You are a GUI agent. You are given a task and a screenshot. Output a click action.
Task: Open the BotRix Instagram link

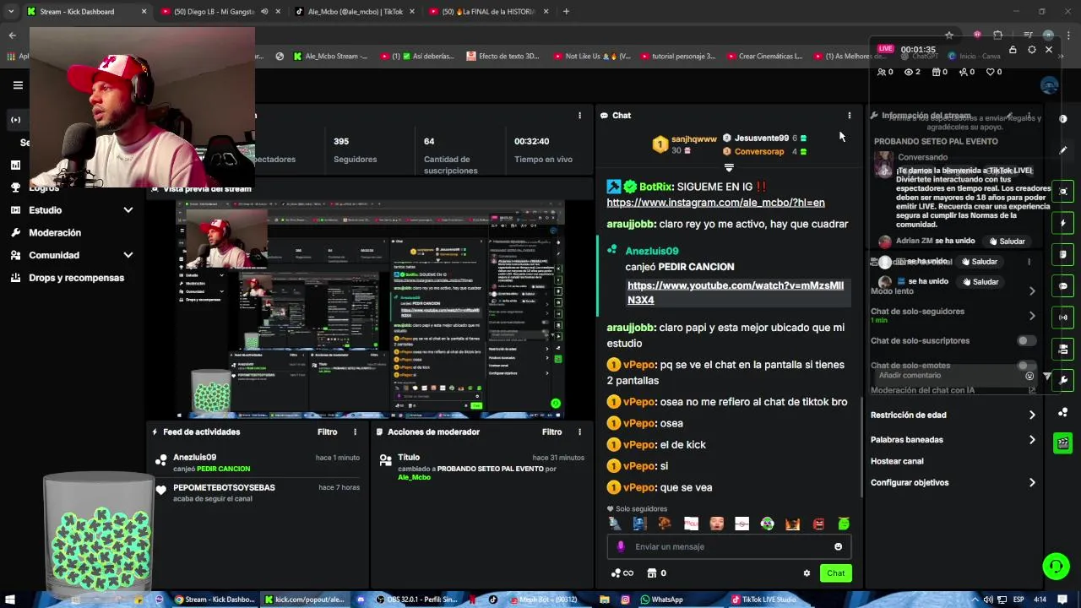pos(715,203)
